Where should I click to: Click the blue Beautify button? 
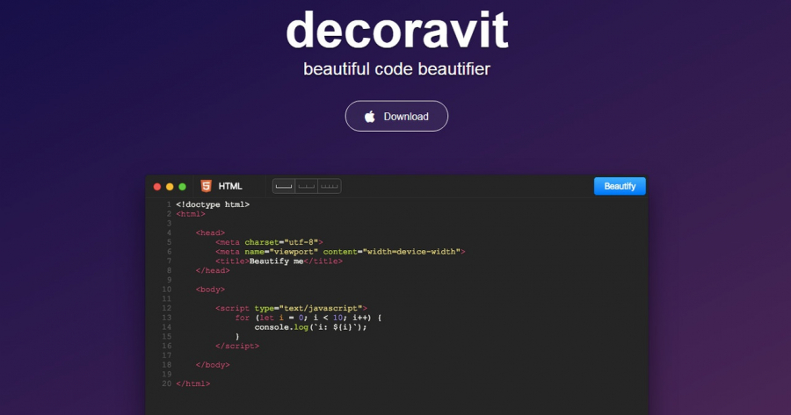pos(620,186)
